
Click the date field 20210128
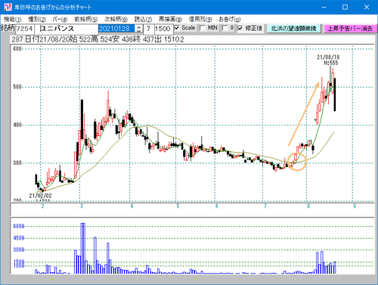pyautogui.click(x=117, y=29)
